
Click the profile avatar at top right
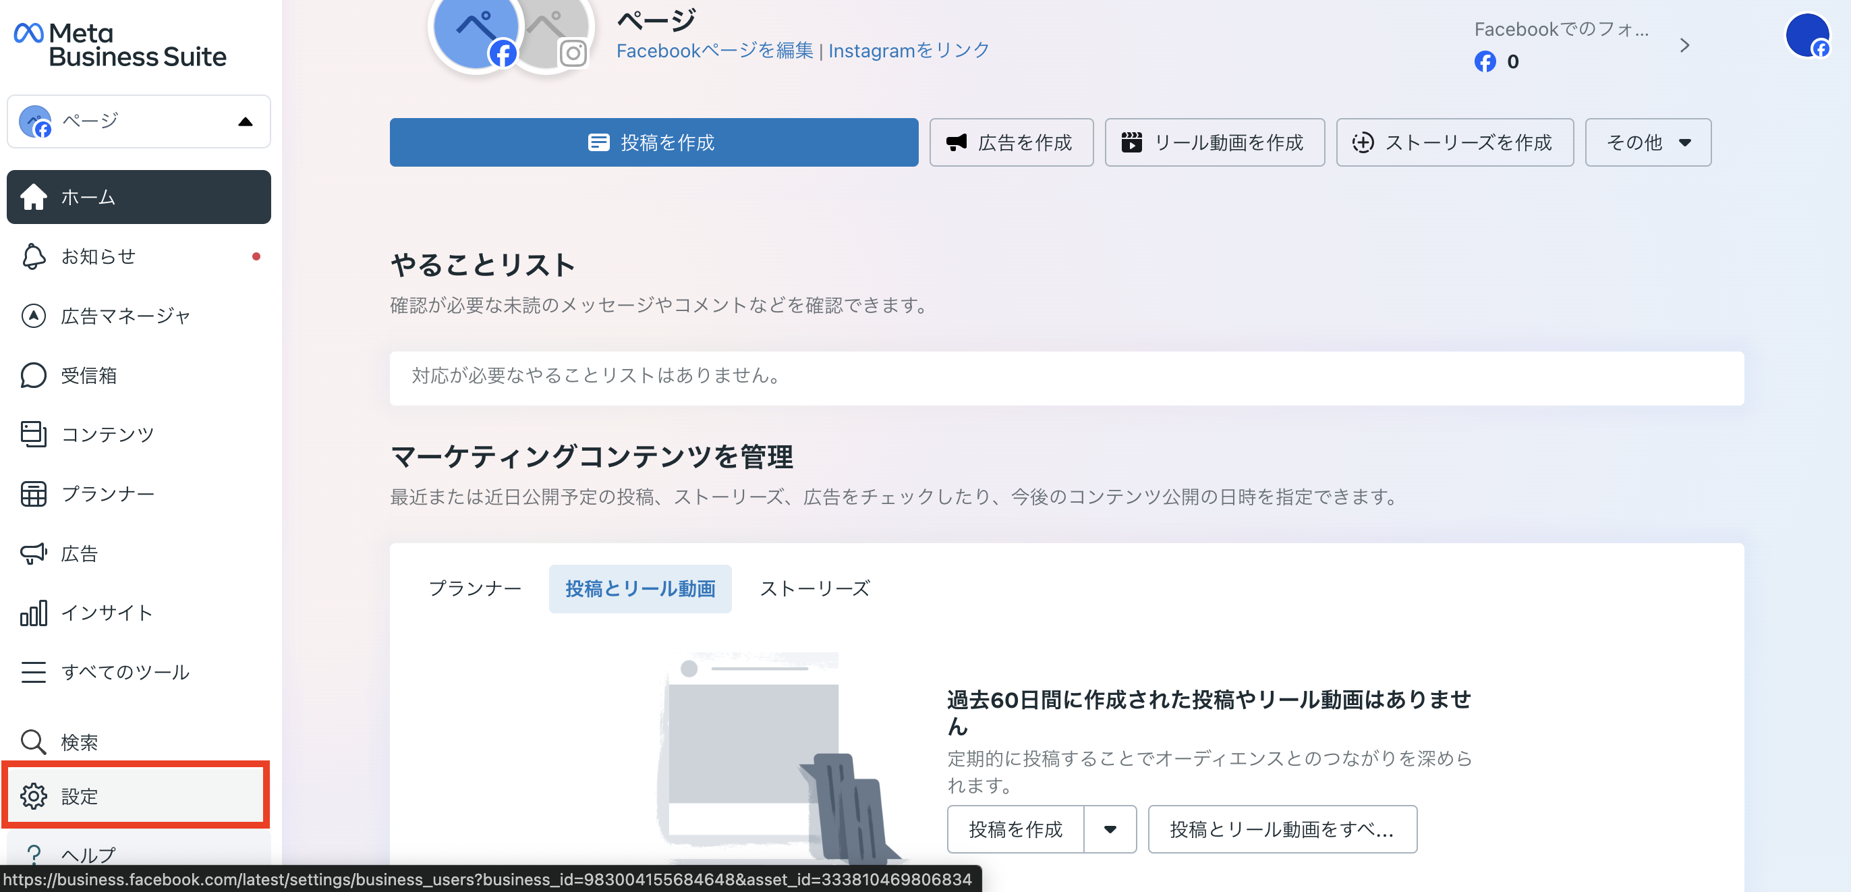point(1806,34)
